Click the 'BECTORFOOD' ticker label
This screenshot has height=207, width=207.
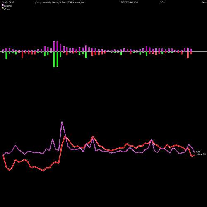click(x=130, y=2)
